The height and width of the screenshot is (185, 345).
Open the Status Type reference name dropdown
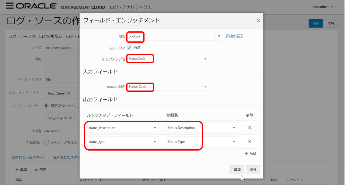tap(234, 142)
